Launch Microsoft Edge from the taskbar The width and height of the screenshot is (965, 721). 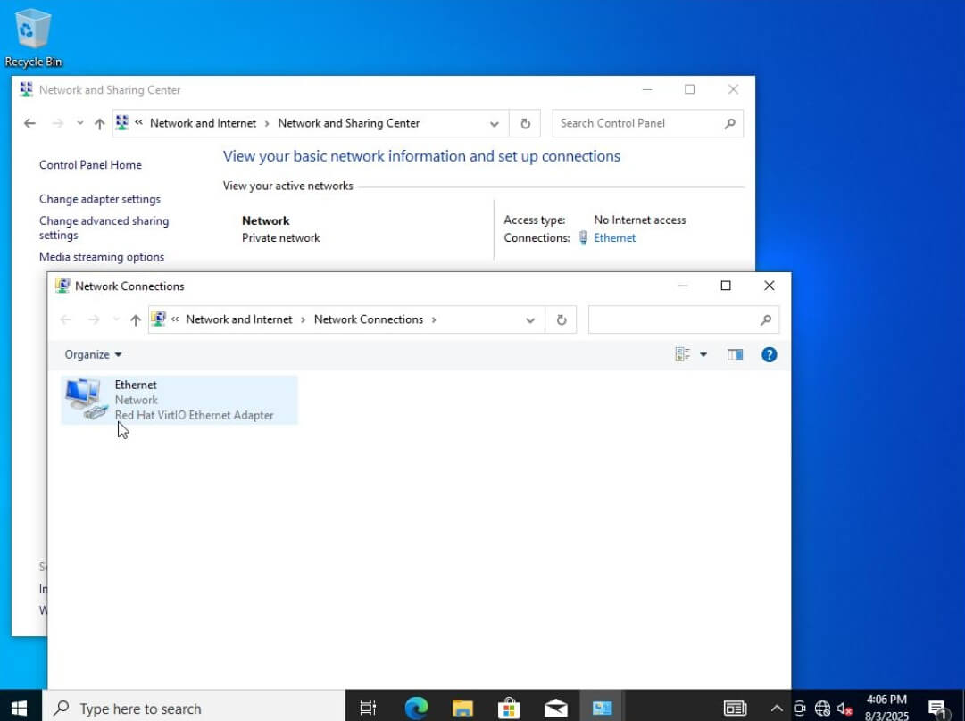416,709
